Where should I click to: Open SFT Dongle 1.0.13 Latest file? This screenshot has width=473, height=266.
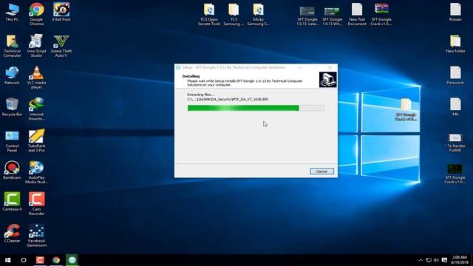(307, 16)
